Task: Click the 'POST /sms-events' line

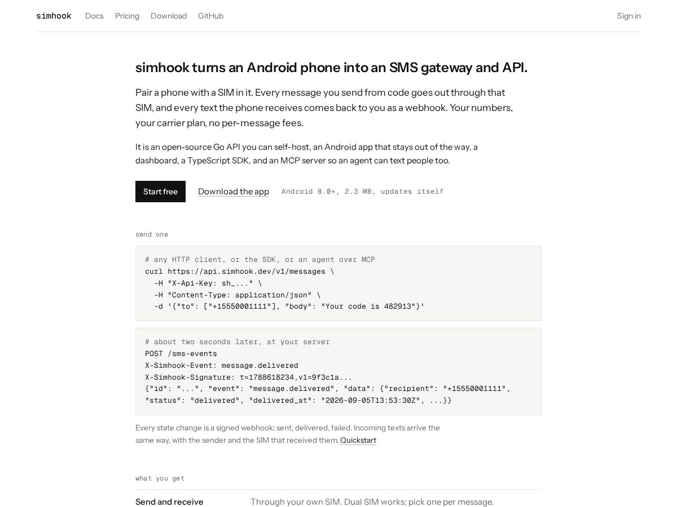Action: 181,354
